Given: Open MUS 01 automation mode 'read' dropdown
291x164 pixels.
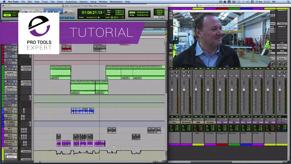Looking at the screenshot, I should click(x=13, y=75).
